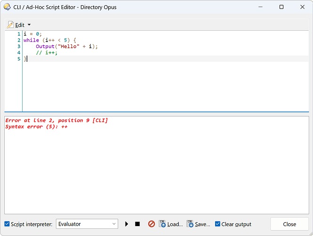This screenshot has height=236, width=313.
Task: Click the Directory Opus title bar icon
Action: point(7,7)
